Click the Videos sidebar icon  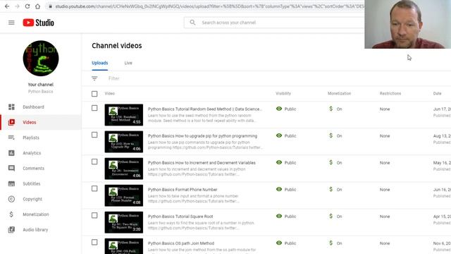(11, 122)
